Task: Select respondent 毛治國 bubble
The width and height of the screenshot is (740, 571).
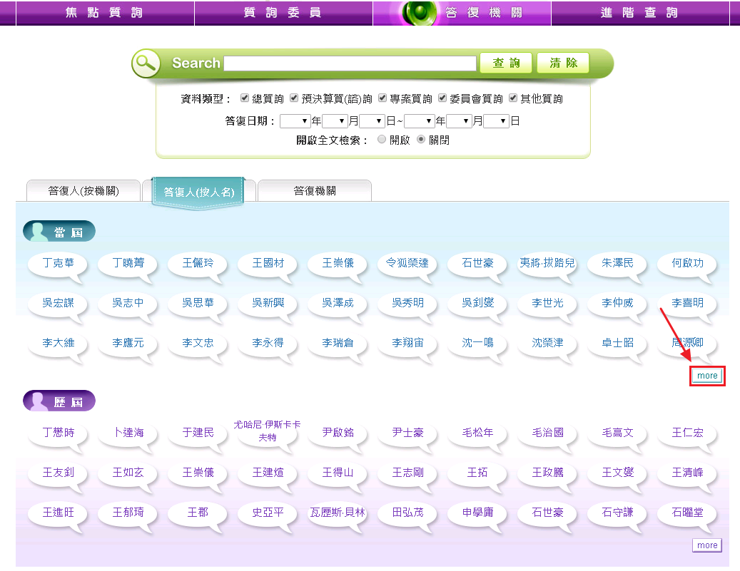Action: pos(548,433)
